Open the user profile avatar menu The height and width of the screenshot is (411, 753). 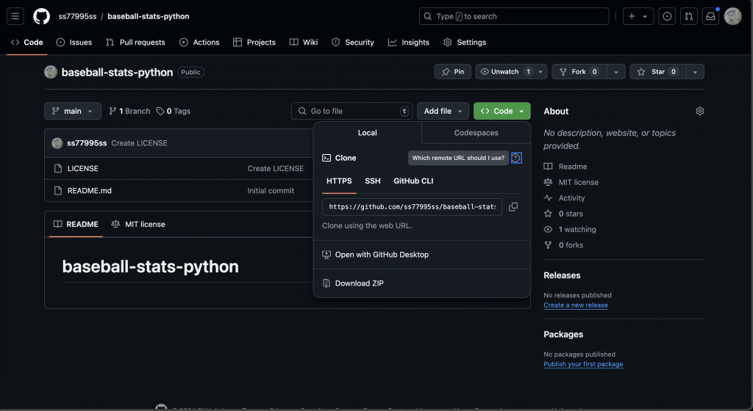pos(732,16)
